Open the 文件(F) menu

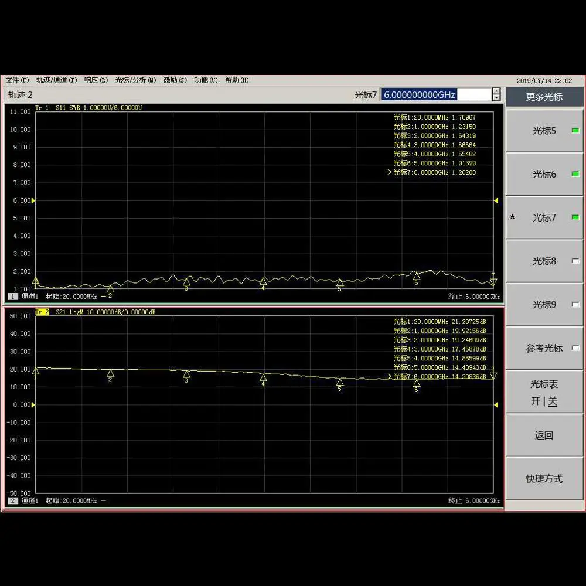(16, 80)
